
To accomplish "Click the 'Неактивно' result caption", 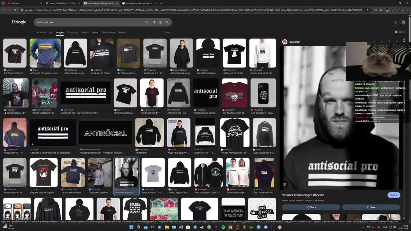I will [141, 153].
